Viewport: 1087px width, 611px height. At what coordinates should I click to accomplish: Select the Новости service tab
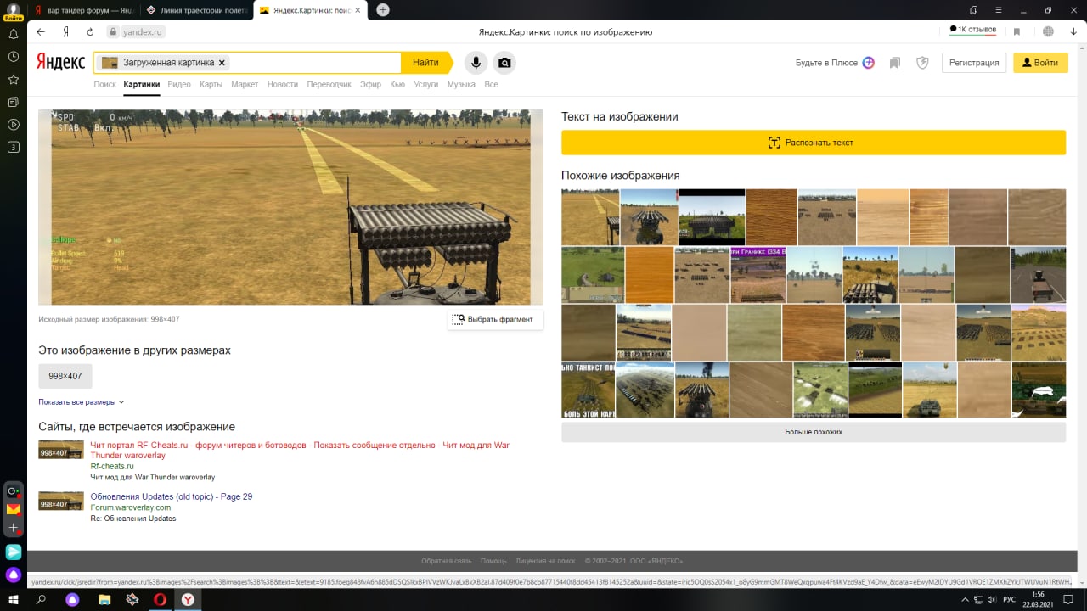[x=283, y=85]
